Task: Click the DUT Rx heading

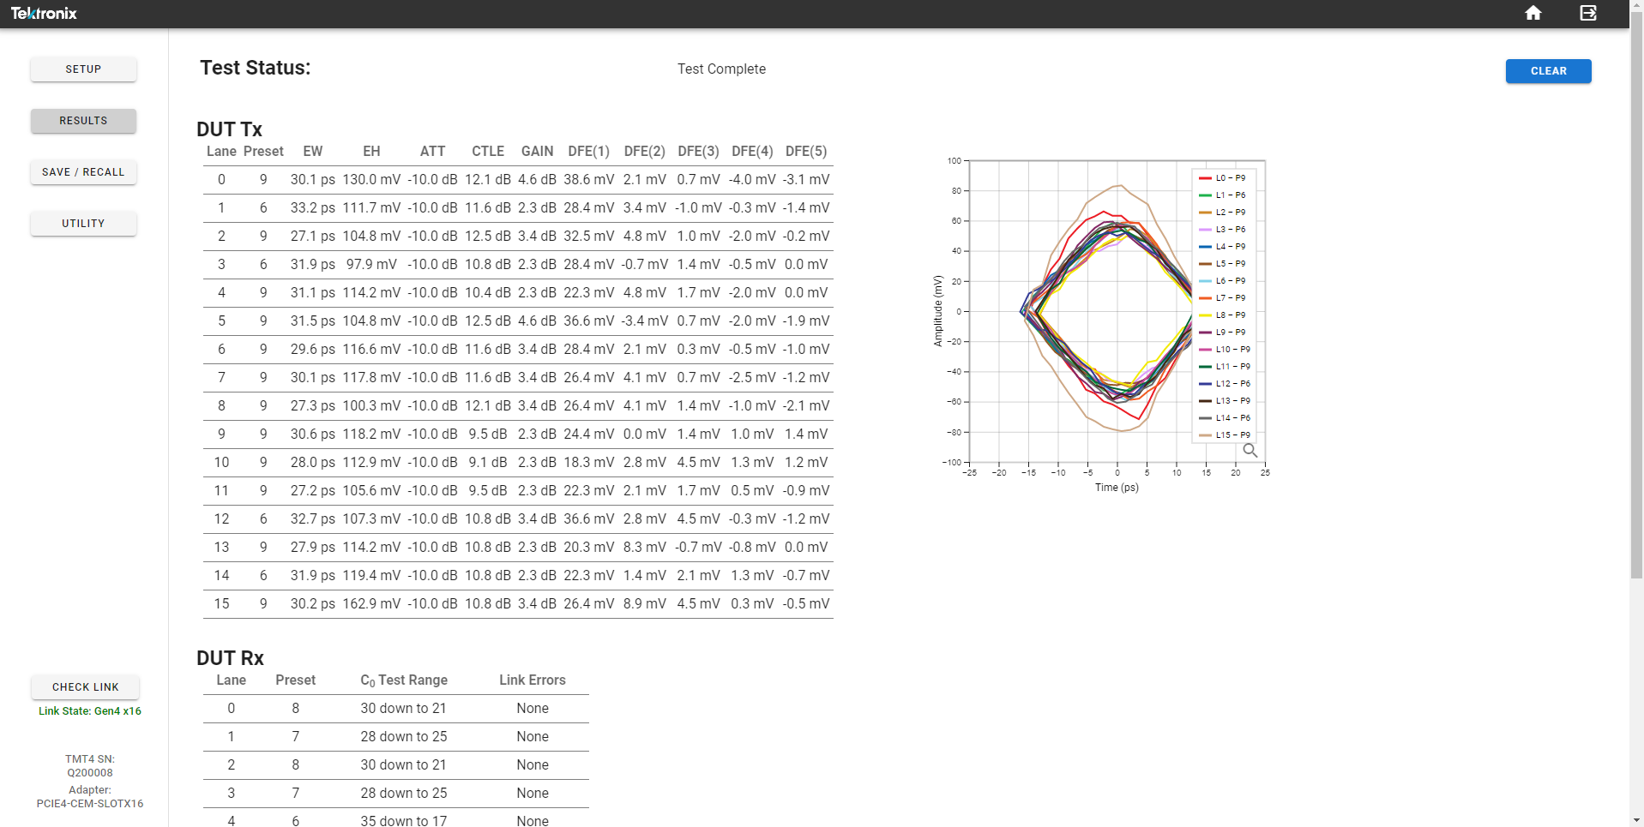Action: tap(230, 658)
